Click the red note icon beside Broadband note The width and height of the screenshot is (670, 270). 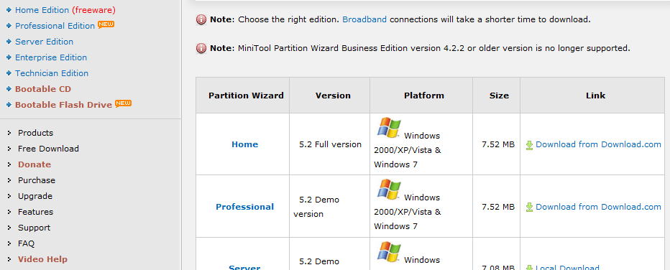coord(201,19)
